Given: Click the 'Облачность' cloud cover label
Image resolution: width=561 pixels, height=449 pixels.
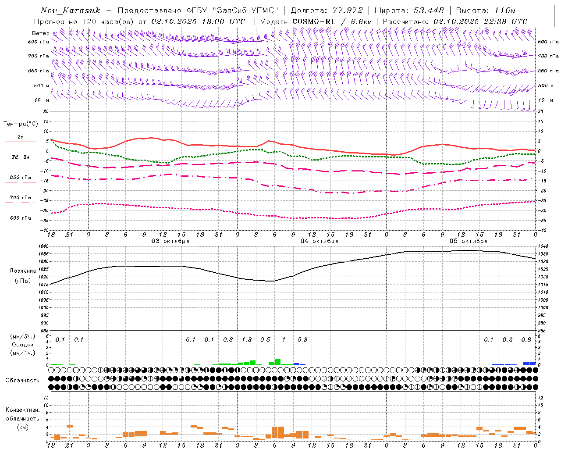Looking at the screenshot, I should [22, 380].
